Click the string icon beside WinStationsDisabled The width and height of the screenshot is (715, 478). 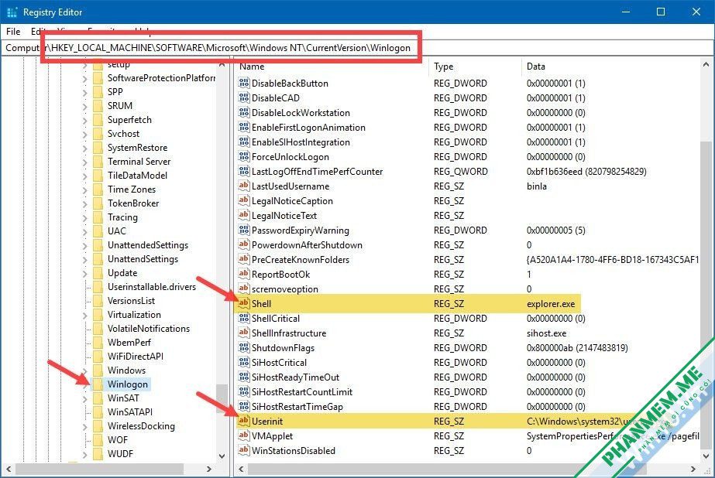pyautogui.click(x=244, y=450)
